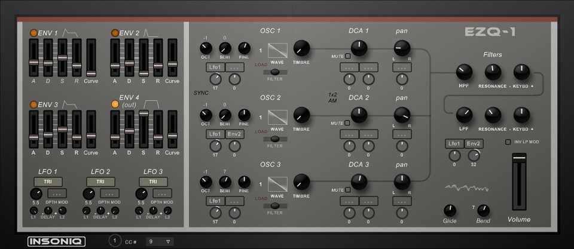Click the filter Env2 modulation button
574x249 pixels.
[474, 144]
